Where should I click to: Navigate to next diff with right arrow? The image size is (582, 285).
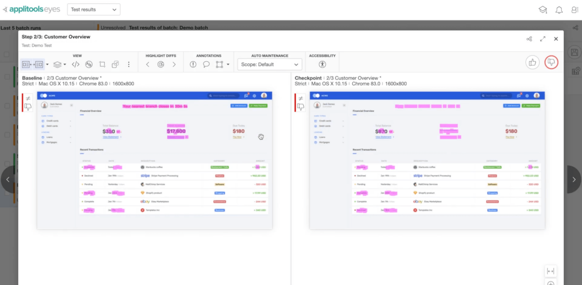(174, 64)
